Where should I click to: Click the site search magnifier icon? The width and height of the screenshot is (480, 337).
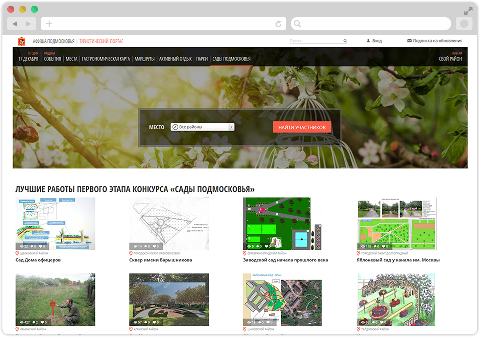tap(345, 41)
